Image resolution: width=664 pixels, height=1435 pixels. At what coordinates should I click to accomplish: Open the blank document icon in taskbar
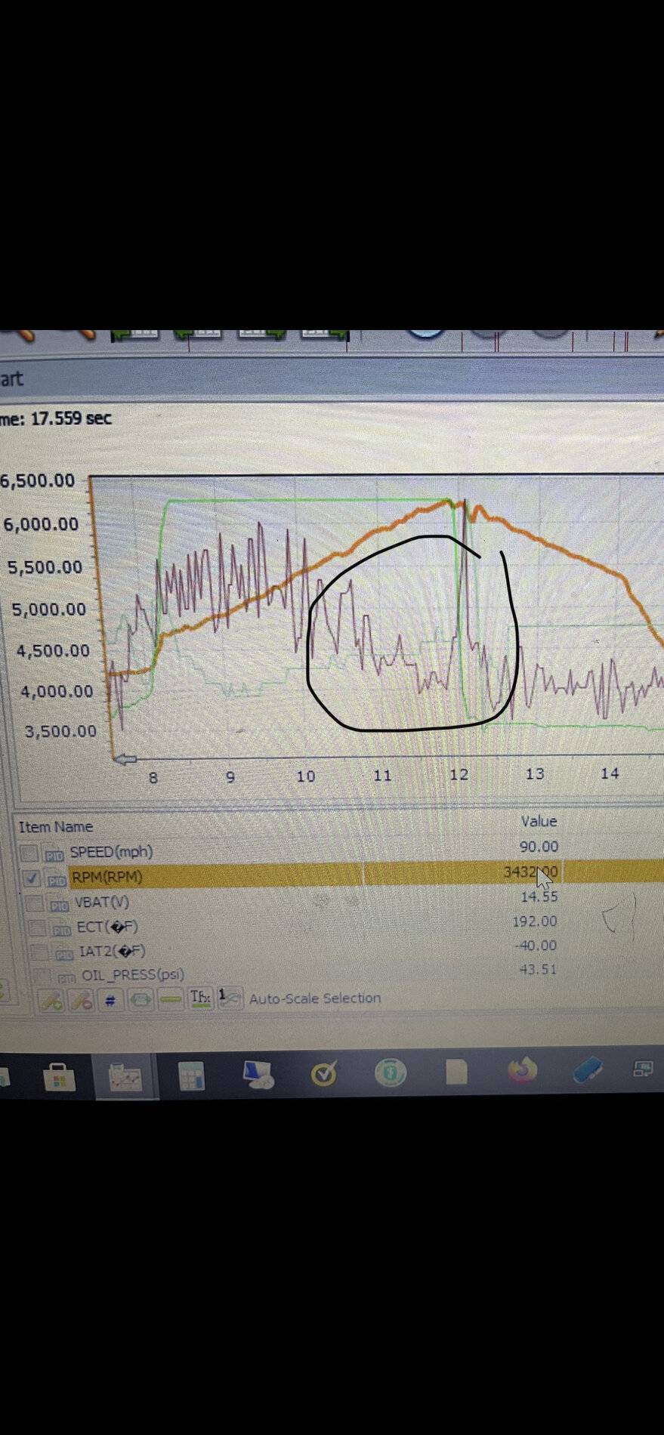(x=456, y=1071)
